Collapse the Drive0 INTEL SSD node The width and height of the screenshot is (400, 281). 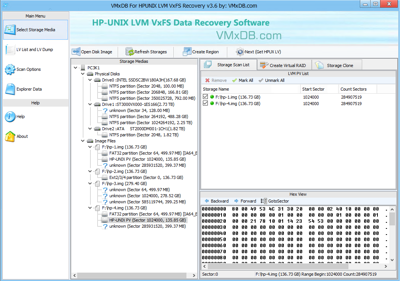tap(90, 80)
